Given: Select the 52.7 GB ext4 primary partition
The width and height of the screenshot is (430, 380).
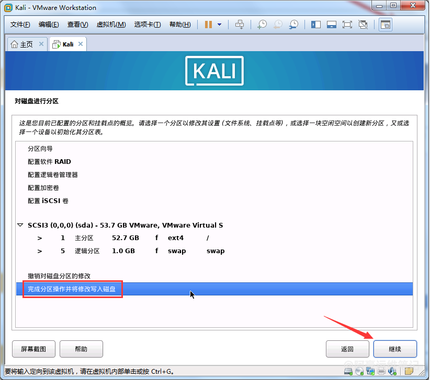Looking at the screenshot, I should (x=126, y=238).
